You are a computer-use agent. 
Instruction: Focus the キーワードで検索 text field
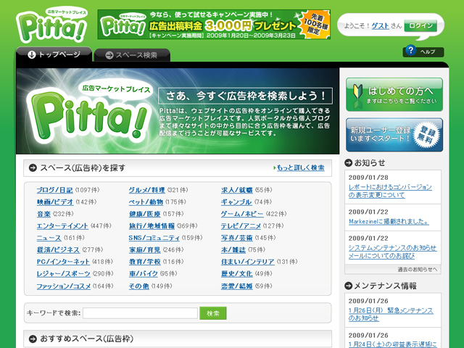click(x=140, y=313)
